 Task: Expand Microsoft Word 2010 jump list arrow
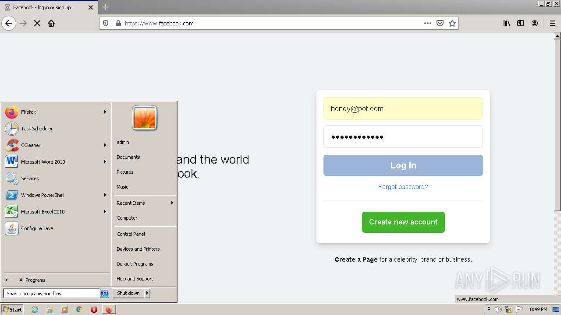105,162
